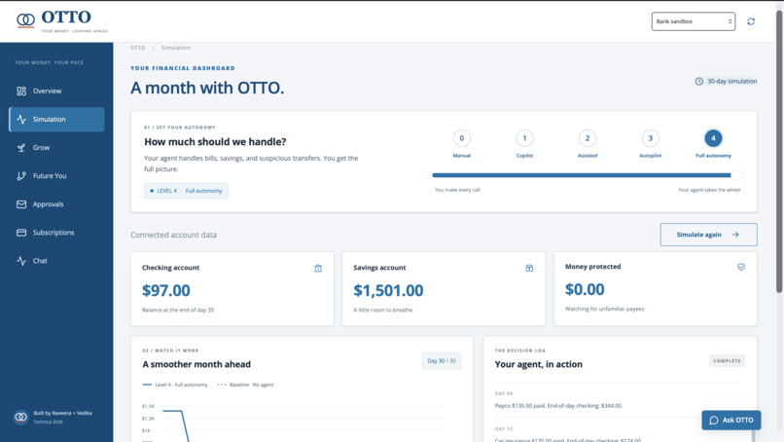The width and height of the screenshot is (784, 442).
Task: Open the Chat section label
Action: 40,261
